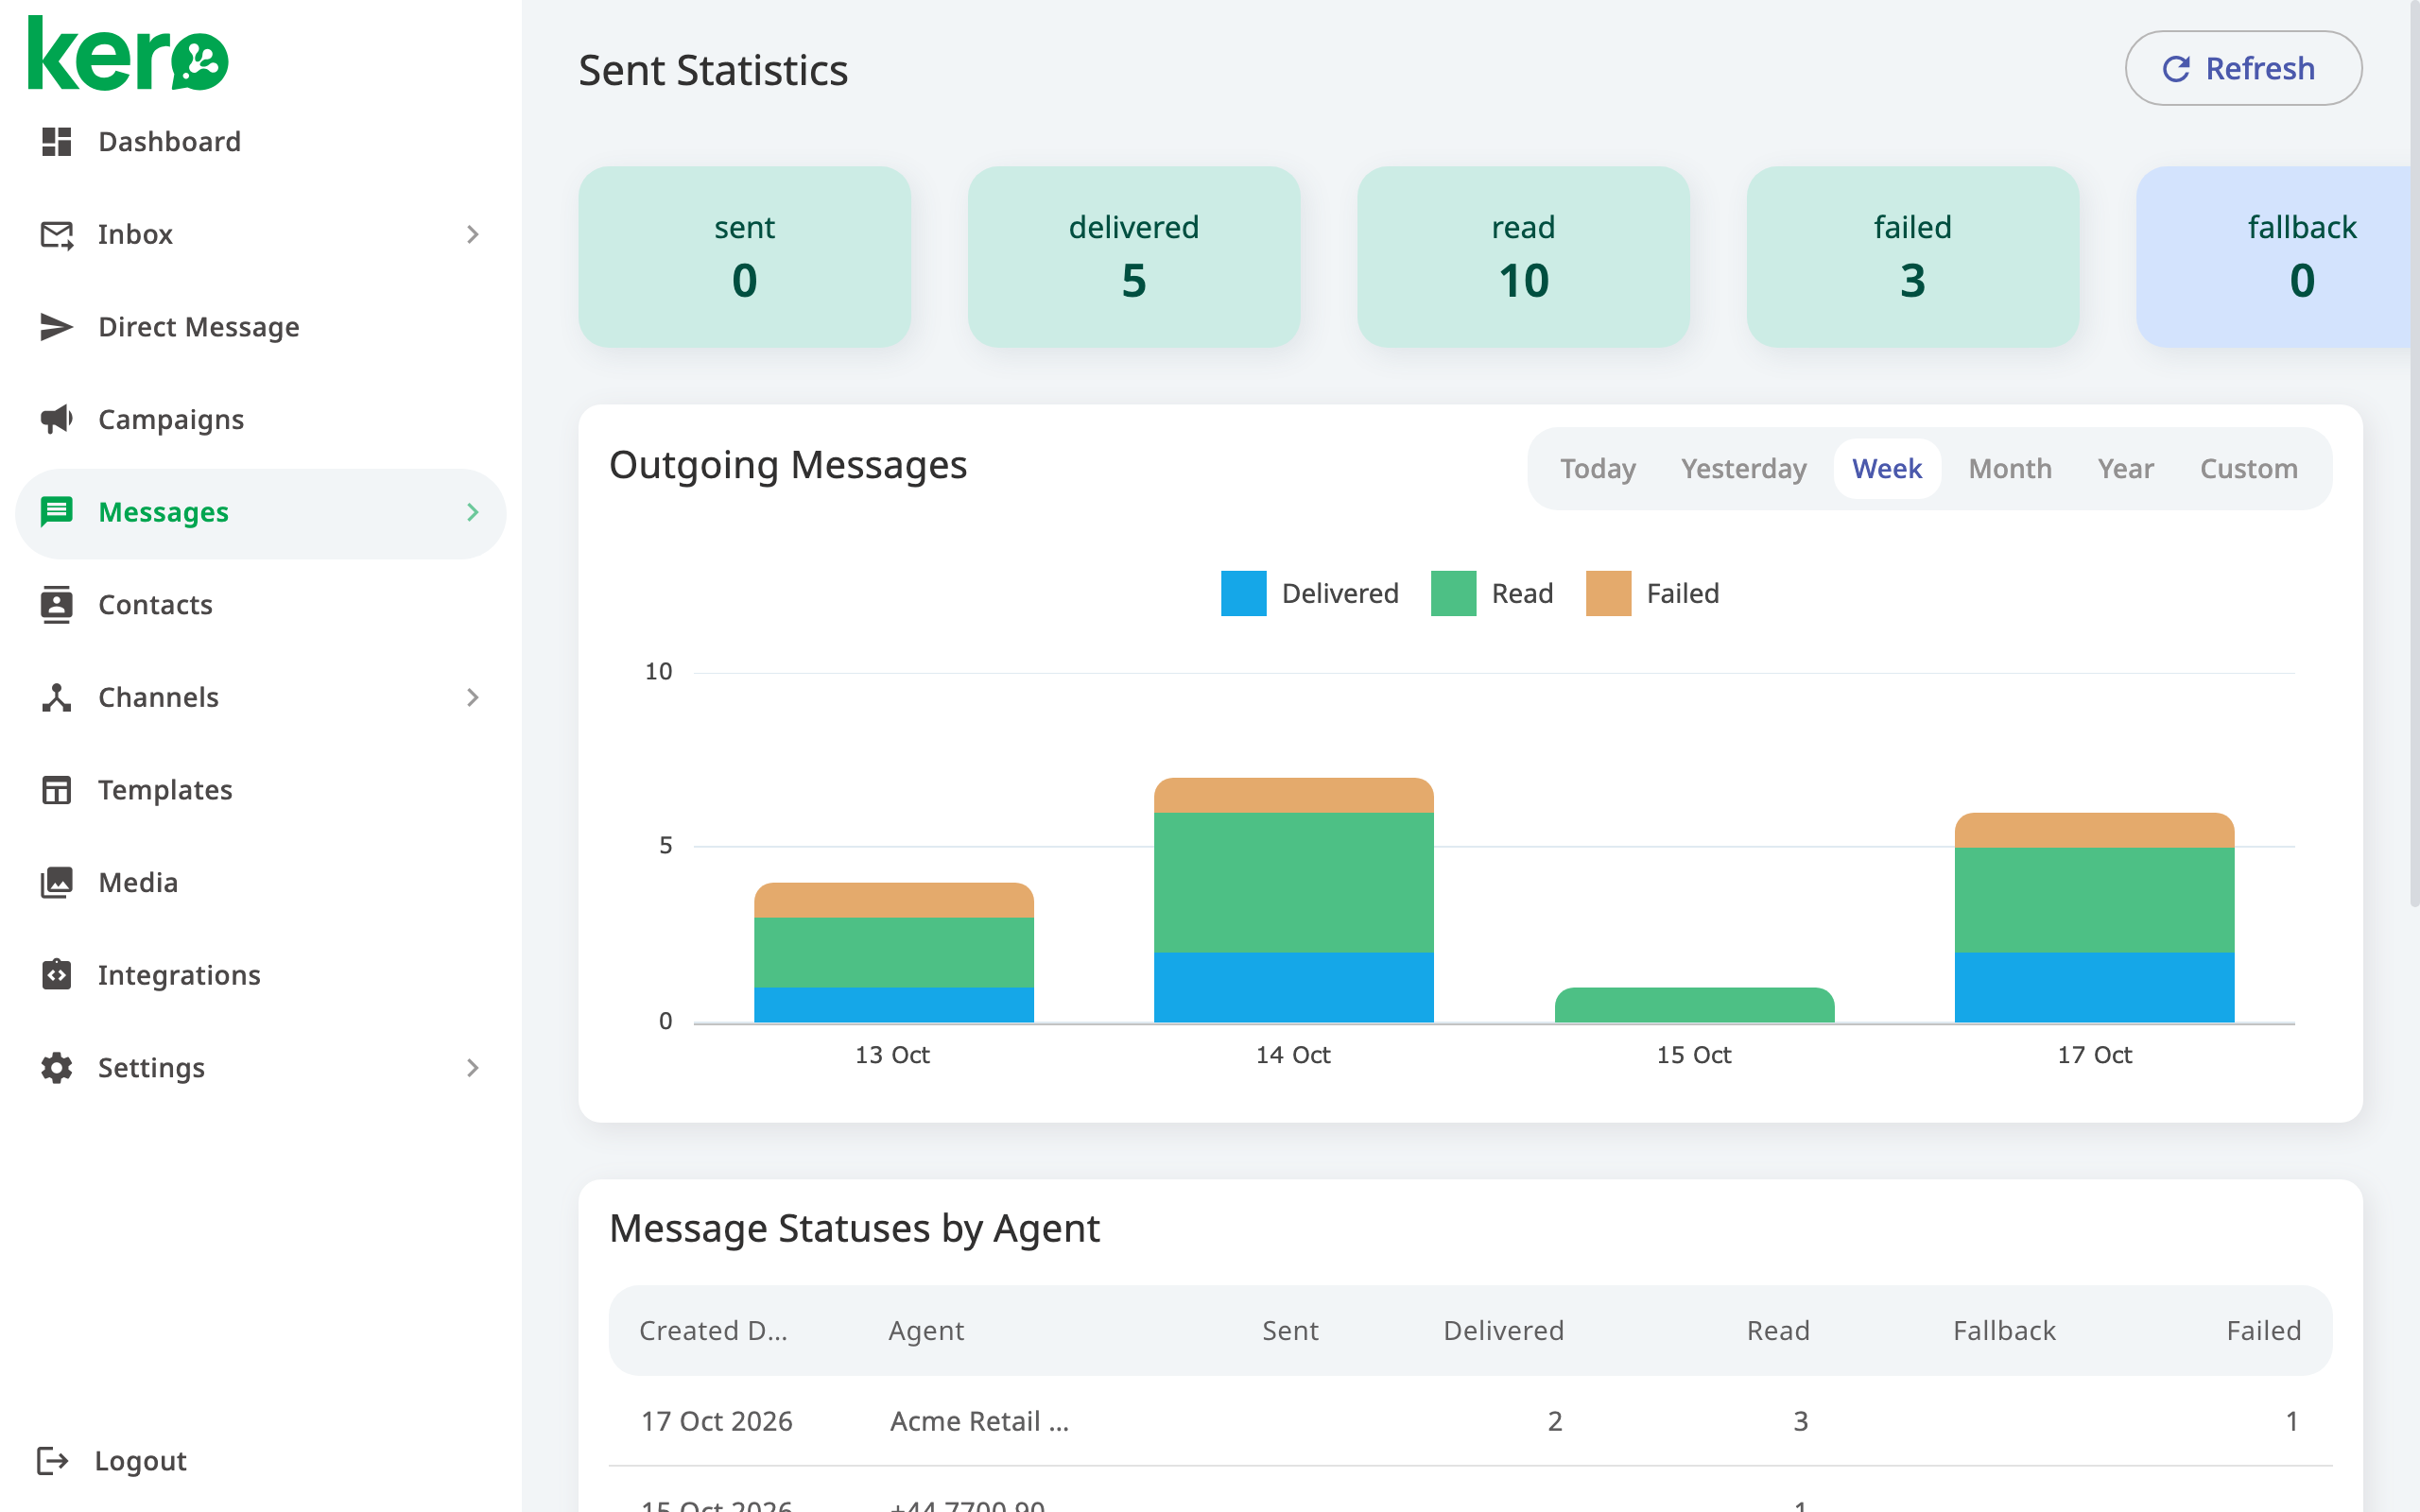Open Dashboard via its grid icon
2420x1512 pixels.
57,142
